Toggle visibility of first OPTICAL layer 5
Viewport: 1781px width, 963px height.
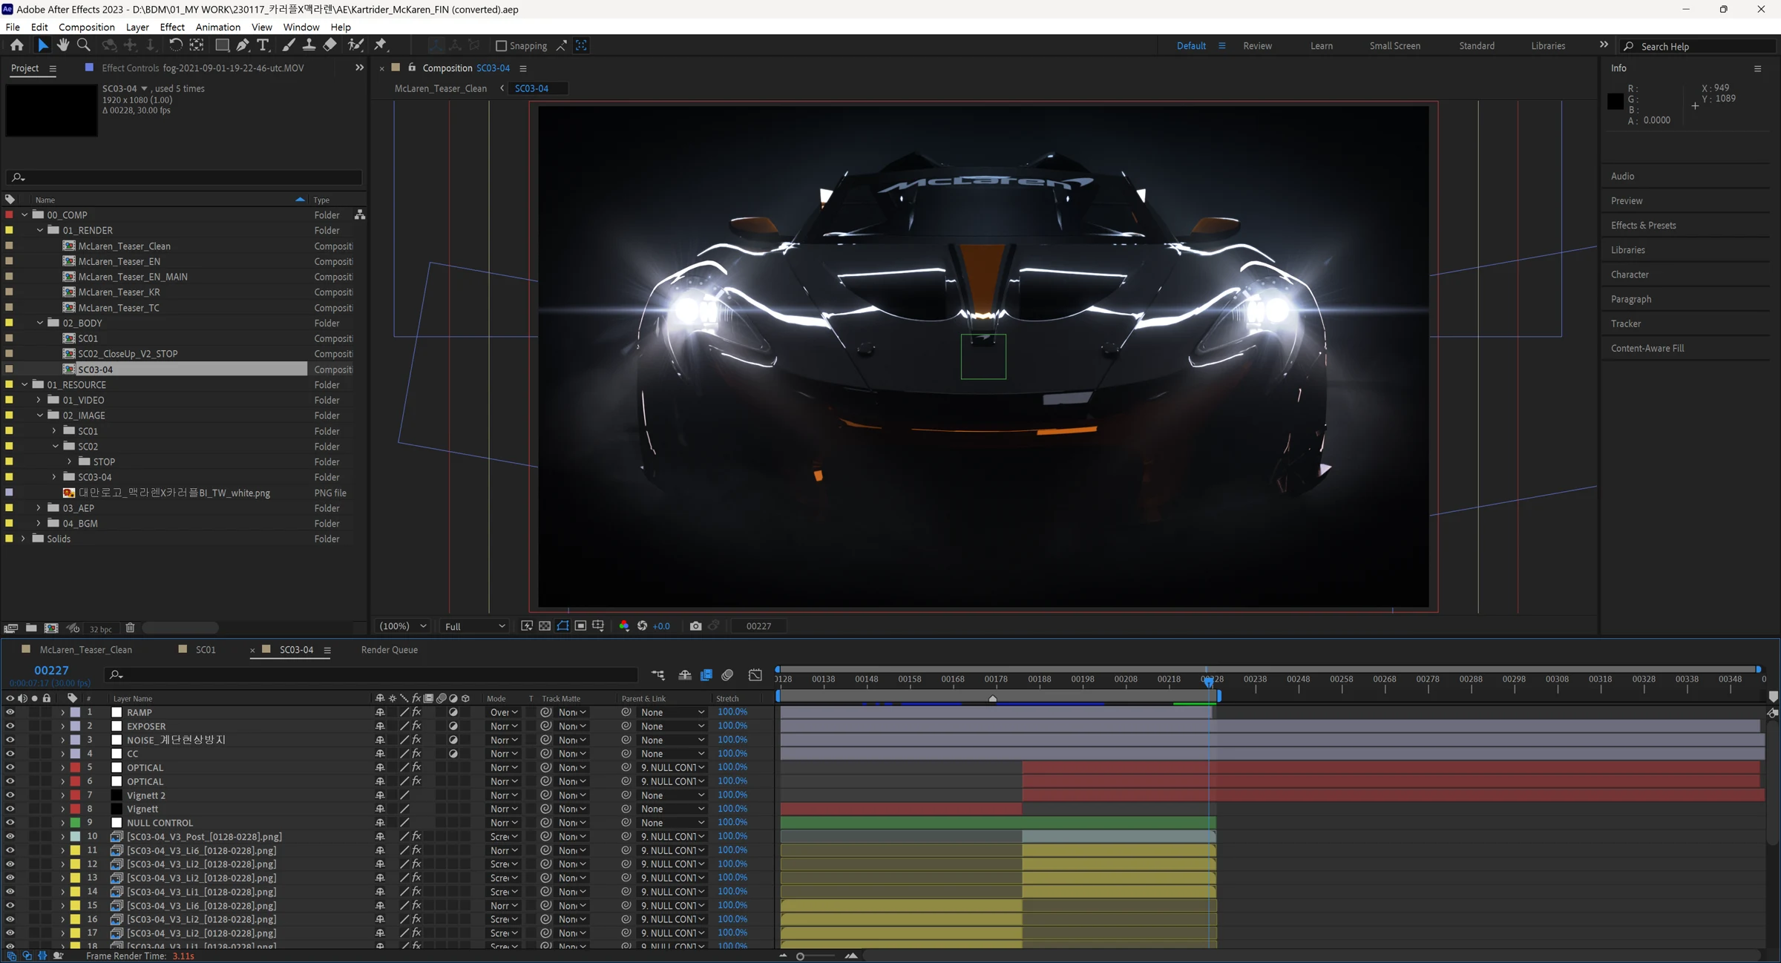click(10, 768)
